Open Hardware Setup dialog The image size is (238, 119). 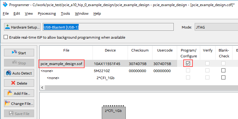click(22, 27)
